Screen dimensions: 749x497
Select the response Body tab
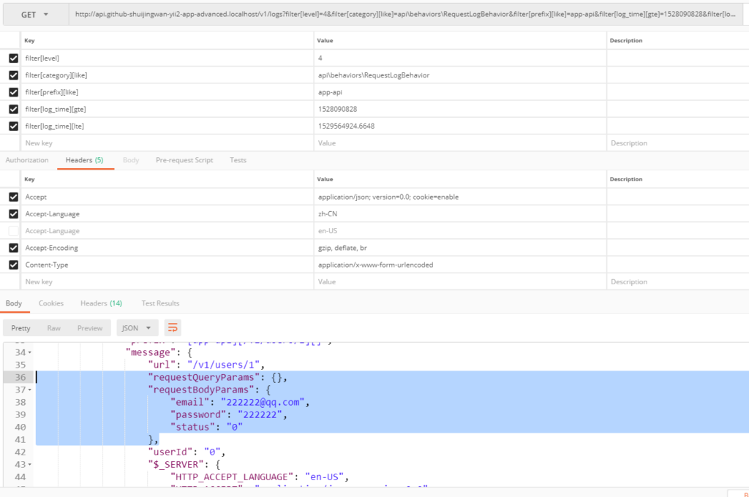coord(14,303)
